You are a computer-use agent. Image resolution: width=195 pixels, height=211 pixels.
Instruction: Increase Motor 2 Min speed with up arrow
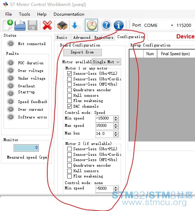point(116,187)
